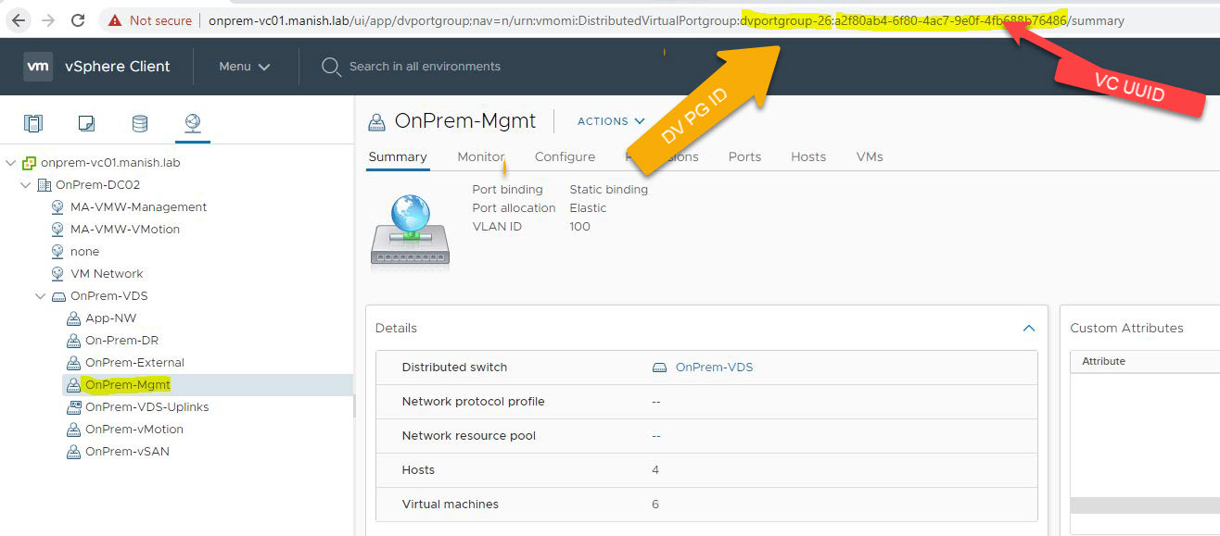Collapse the Details panel chevron

pos(1028,328)
